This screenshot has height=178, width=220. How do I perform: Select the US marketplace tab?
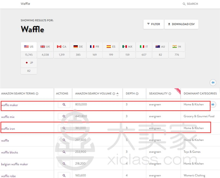pyautogui.click(x=29, y=47)
